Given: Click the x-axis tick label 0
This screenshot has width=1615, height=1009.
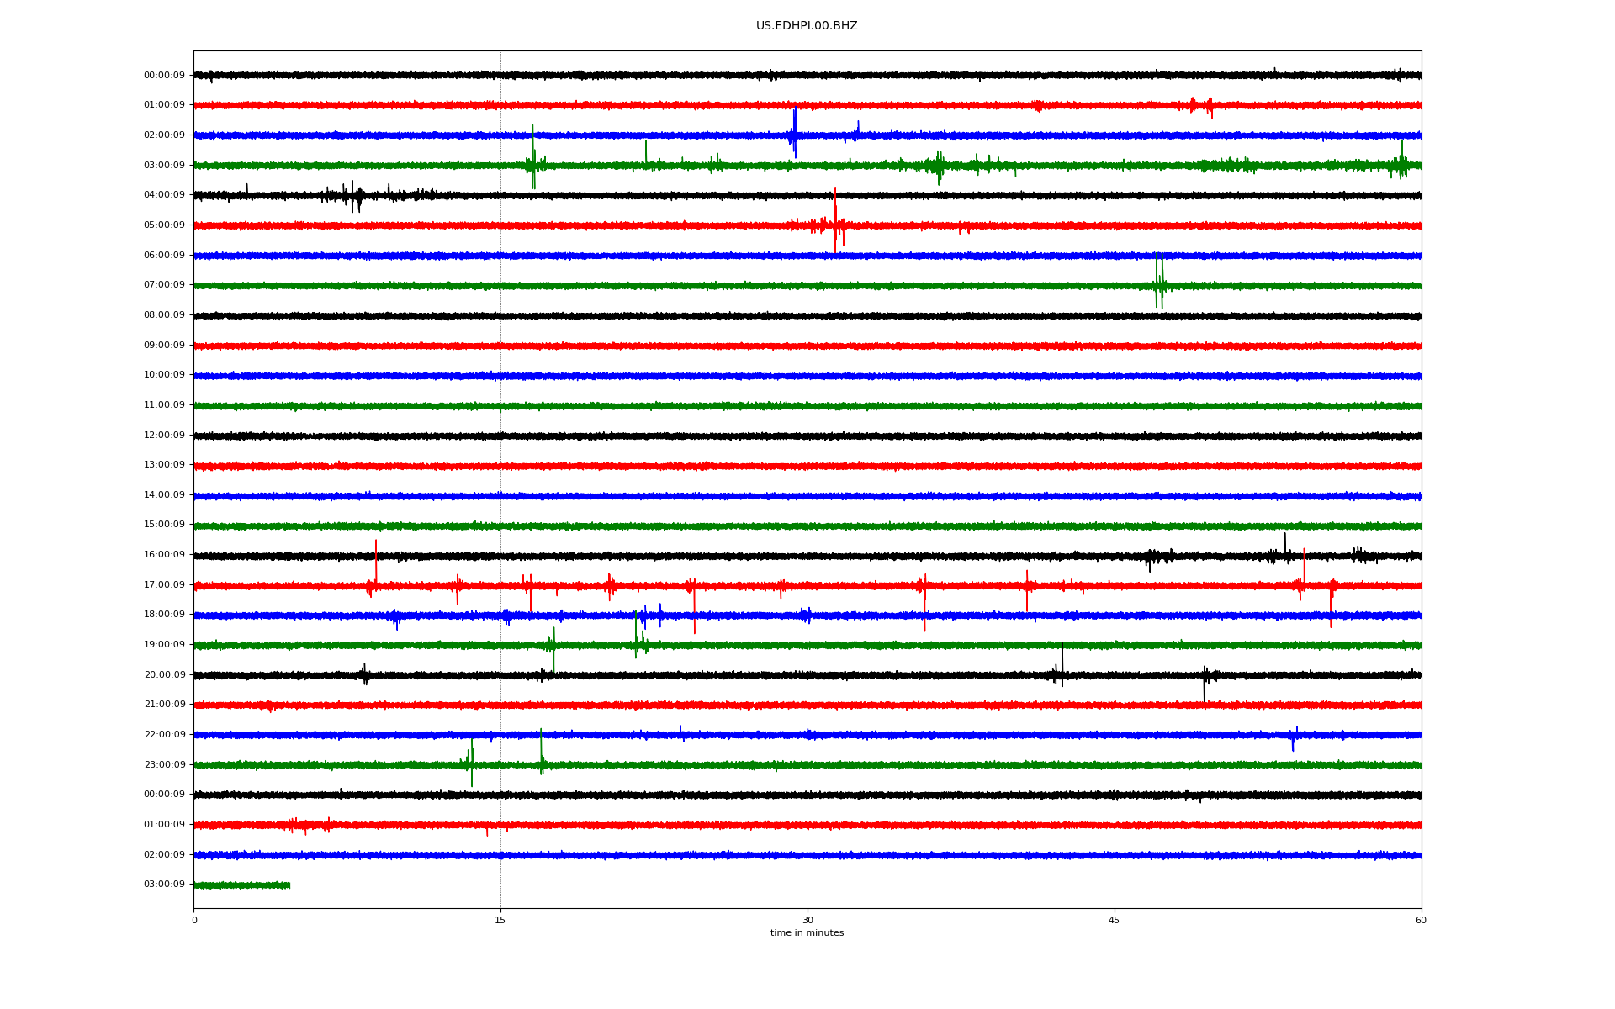Looking at the screenshot, I should [194, 921].
